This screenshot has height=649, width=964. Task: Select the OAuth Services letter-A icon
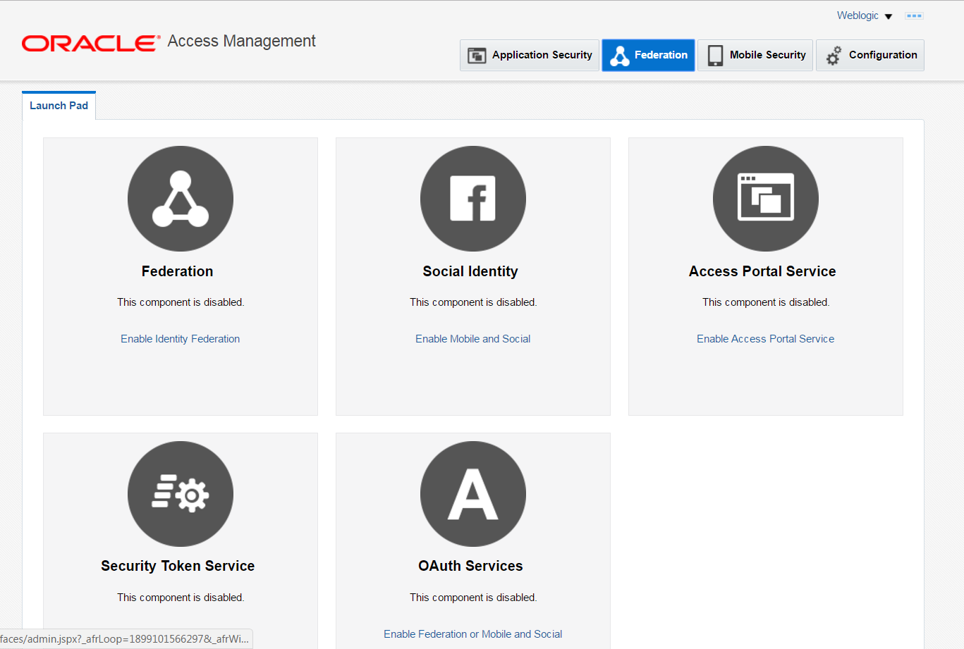[472, 493]
